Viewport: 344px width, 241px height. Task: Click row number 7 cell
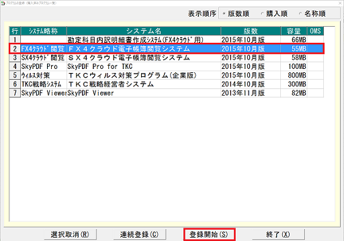tap(15, 93)
